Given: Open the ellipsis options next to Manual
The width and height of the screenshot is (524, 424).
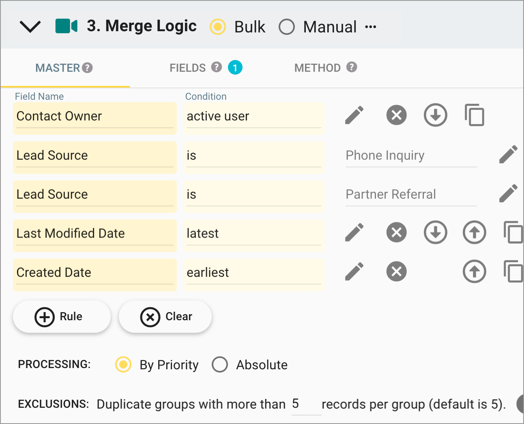Looking at the screenshot, I should (370, 27).
